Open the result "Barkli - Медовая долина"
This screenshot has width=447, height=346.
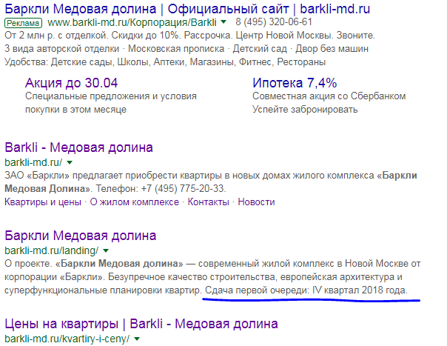(79, 147)
